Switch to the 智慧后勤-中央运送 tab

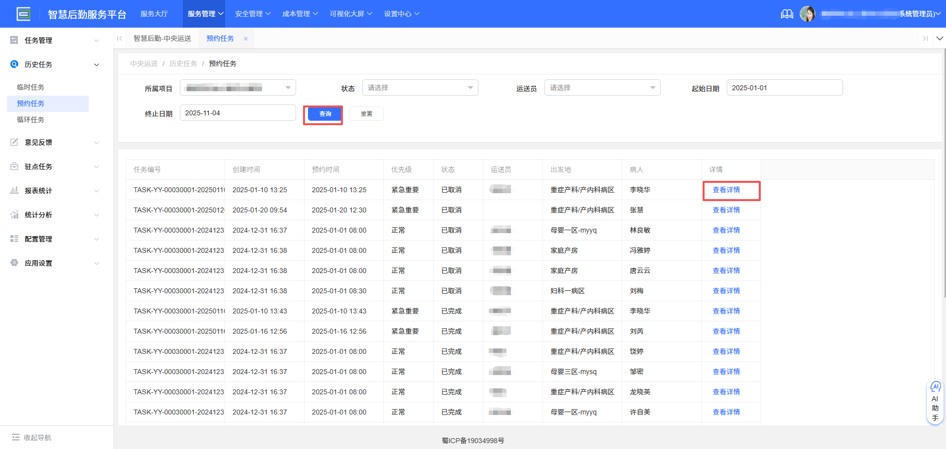(163, 38)
